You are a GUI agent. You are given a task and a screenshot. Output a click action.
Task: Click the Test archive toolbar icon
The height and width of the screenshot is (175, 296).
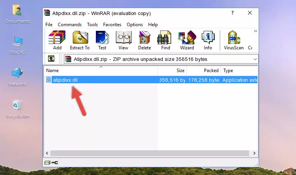coord(102,40)
